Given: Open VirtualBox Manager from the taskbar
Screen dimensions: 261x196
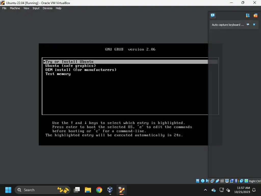Looking at the screenshot, I should pyautogui.click(x=110, y=190).
